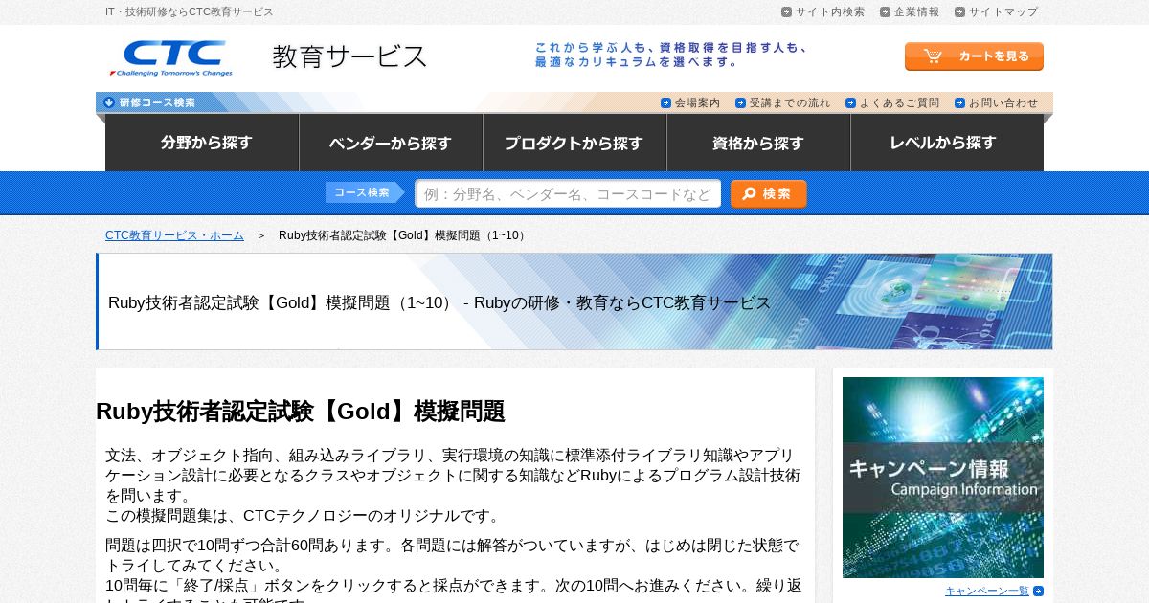Focus the course search input field
This screenshot has width=1149, height=603.
tap(568, 193)
